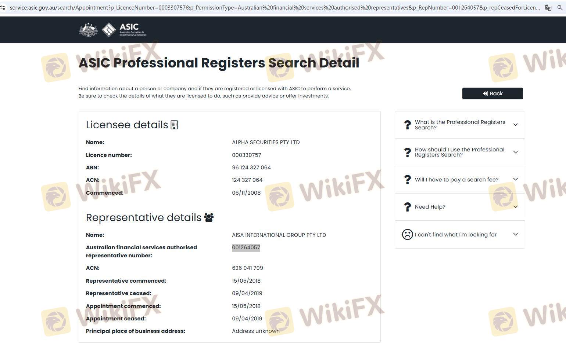Expand 'How should I use the Professional Registers Search?' chevron
The height and width of the screenshot is (349, 566).
pos(516,152)
